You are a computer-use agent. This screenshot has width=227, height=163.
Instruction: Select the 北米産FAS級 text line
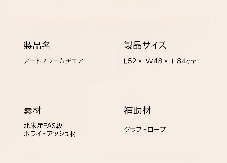(43, 126)
